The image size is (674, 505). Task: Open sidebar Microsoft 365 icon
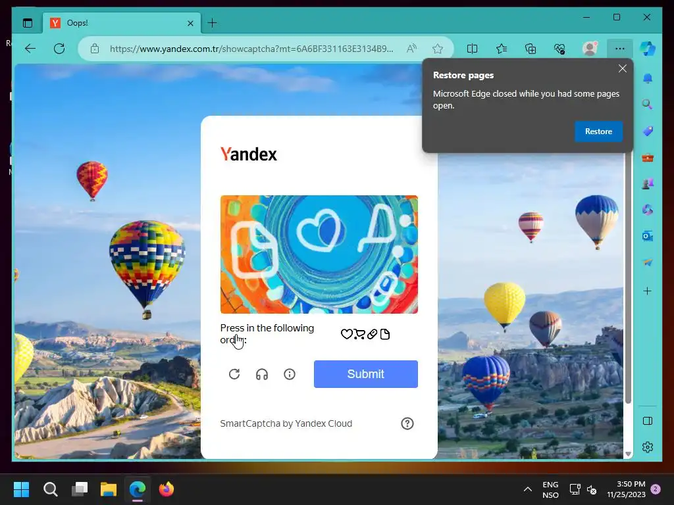(x=648, y=210)
